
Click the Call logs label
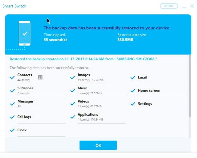coord(24,117)
